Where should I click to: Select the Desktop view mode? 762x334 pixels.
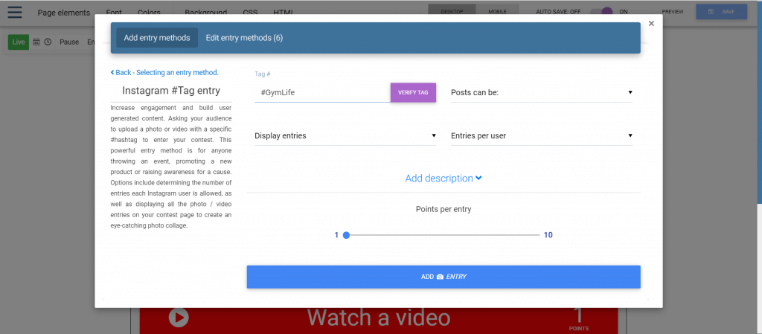tap(452, 12)
